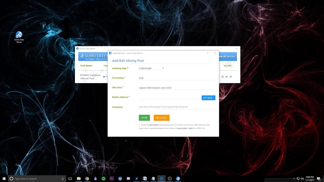Click the notepad-style app taskbar icon

point(153,179)
